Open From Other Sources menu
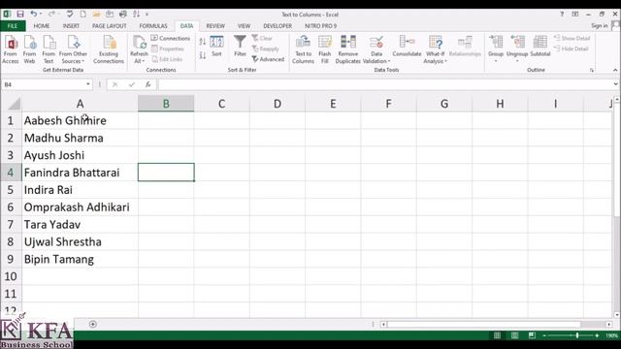 [73, 49]
